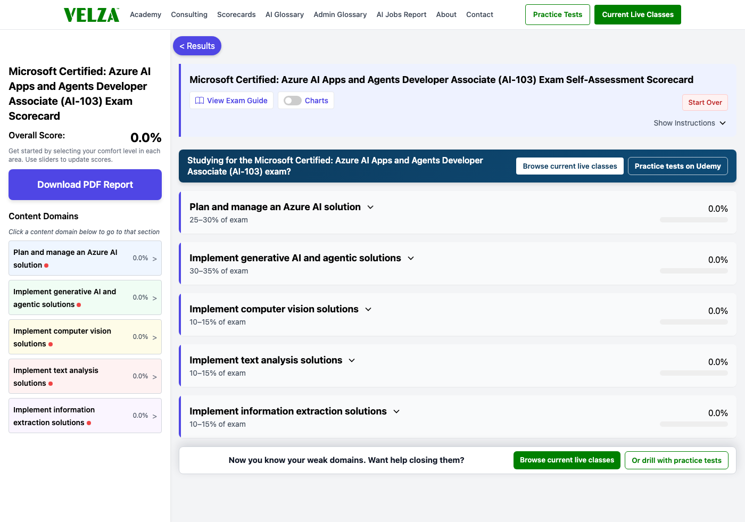Image resolution: width=745 pixels, height=522 pixels.
Task: Click Browse current live classes in blue banner
Action: [570, 166]
